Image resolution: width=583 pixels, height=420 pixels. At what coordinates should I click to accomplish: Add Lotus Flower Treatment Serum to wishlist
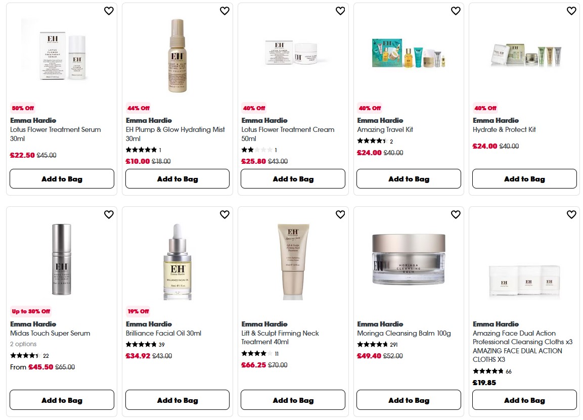click(109, 11)
